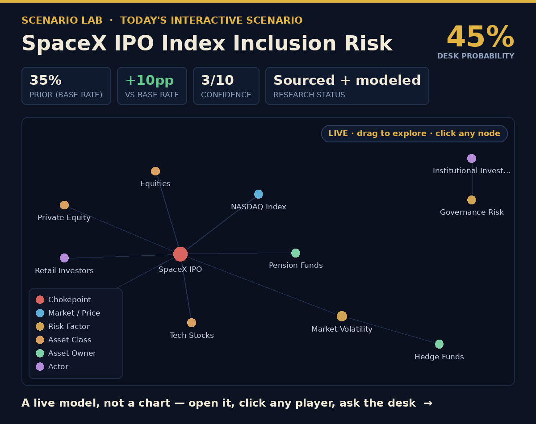
Task: Click the Retail Investors purple node
Action: click(x=64, y=258)
